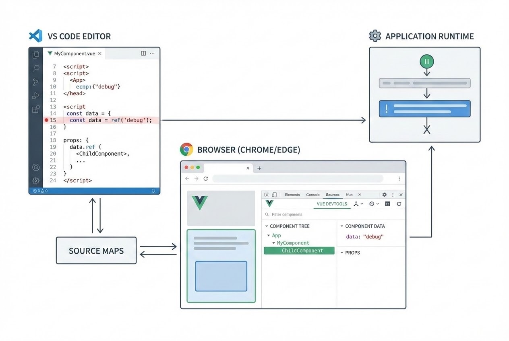Image resolution: width=509 pixels, height=341 pixels.
Task: Collapse the App node in component tree
Action: click(269, 236)
